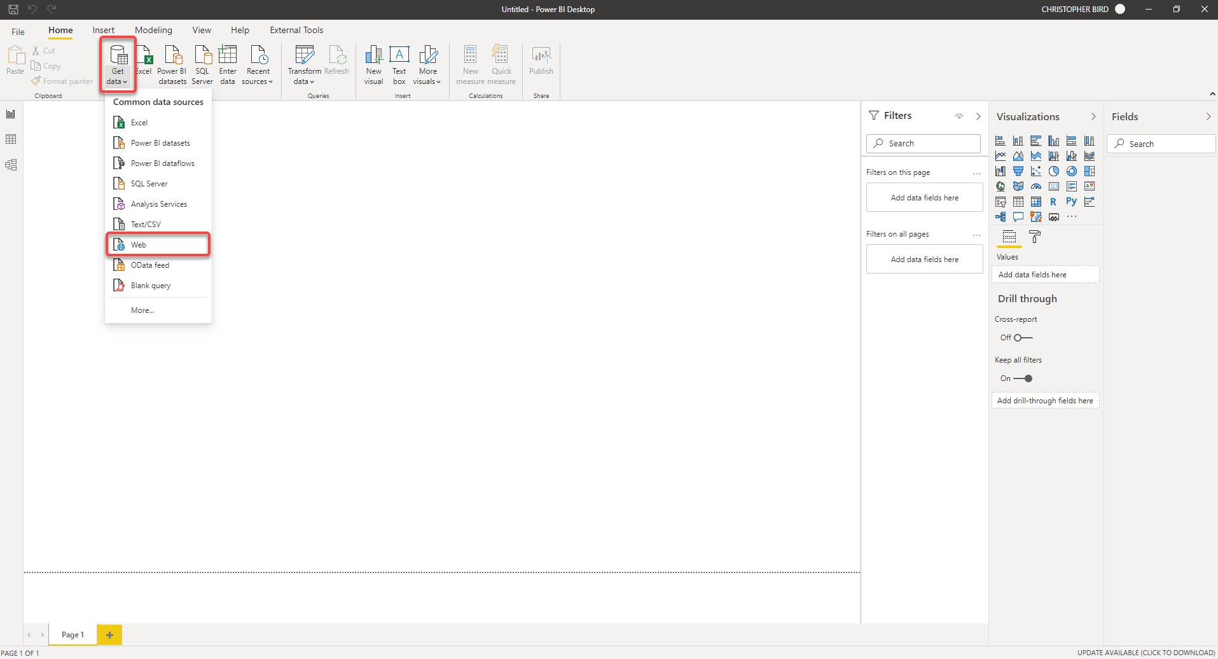Expand the Recent sources dropdown

[x=258, y=81]
